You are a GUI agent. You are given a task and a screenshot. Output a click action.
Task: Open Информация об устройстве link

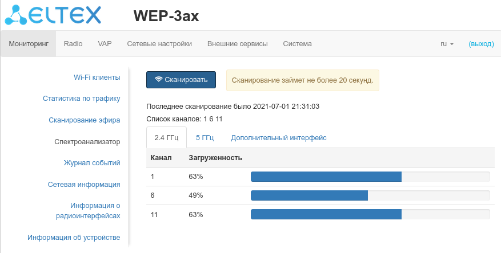[x=74, y=238]
